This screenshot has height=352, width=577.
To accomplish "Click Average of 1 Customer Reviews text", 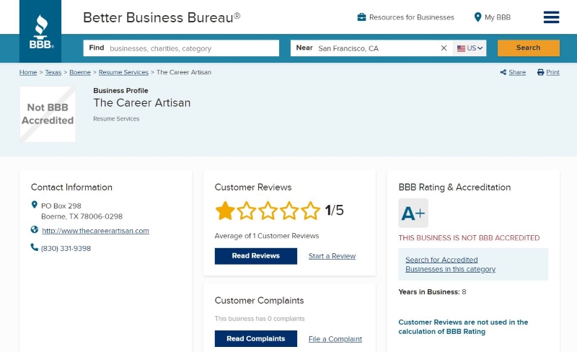I will click(x=267, y=236).
